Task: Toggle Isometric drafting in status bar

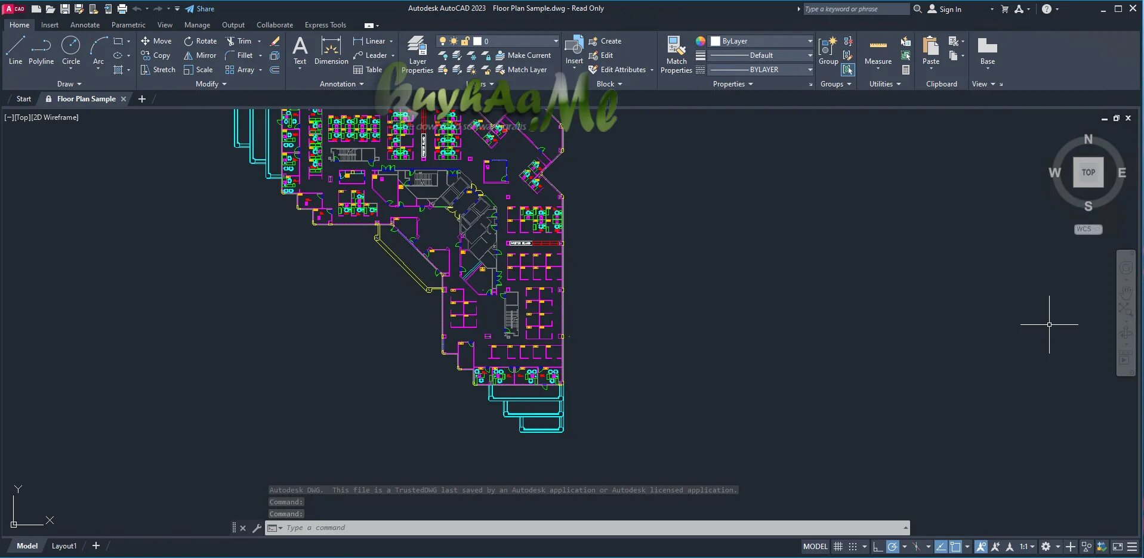Action: 917,546
